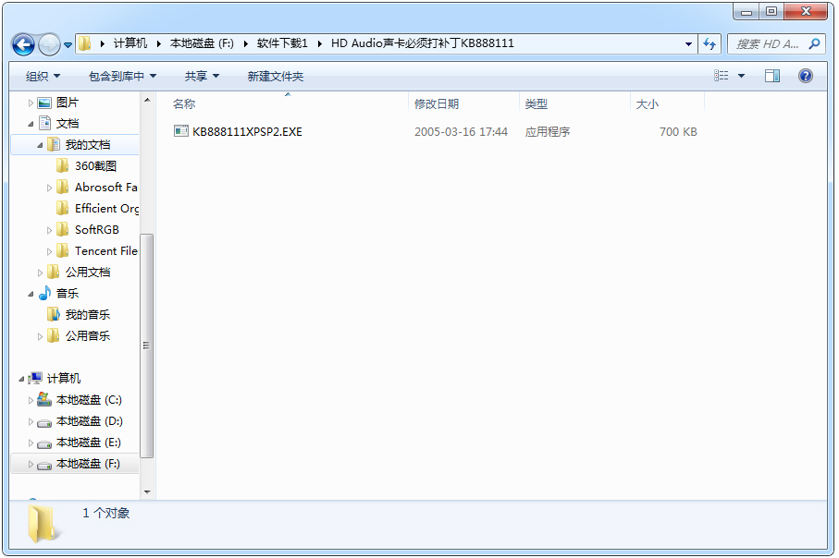Image resolution: width=839 pixels, height=558 pixels.
Task: Select 图片 library in navigation pane
Action: coord(68,103)
